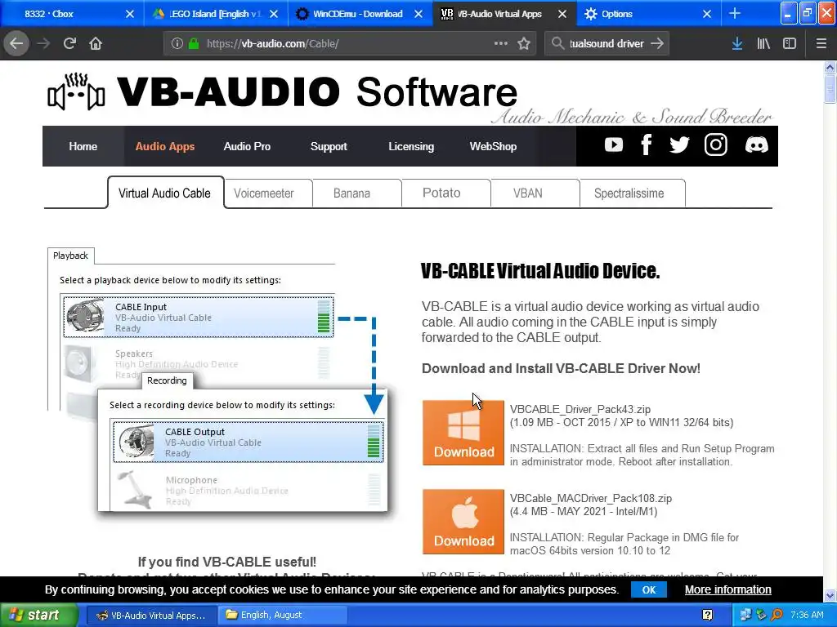Click the VB-Audio speaker logo
Screen dimensions: 837x627
point(76,91)
